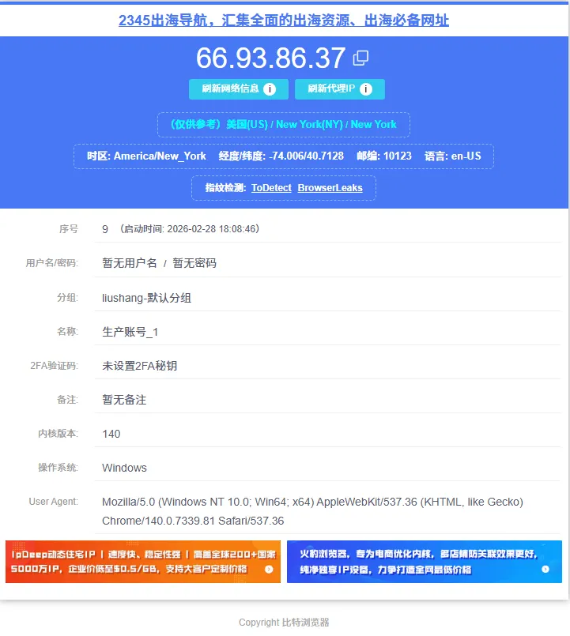The image size is (570, 636).
Task: Open the ToDetect fingerprint check link
Action: click(271, 188)
